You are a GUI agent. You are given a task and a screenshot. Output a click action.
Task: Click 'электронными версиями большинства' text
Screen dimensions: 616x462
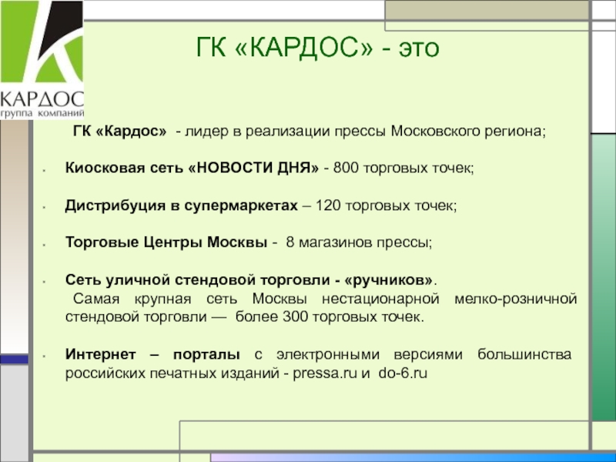(x=423, y=354)
